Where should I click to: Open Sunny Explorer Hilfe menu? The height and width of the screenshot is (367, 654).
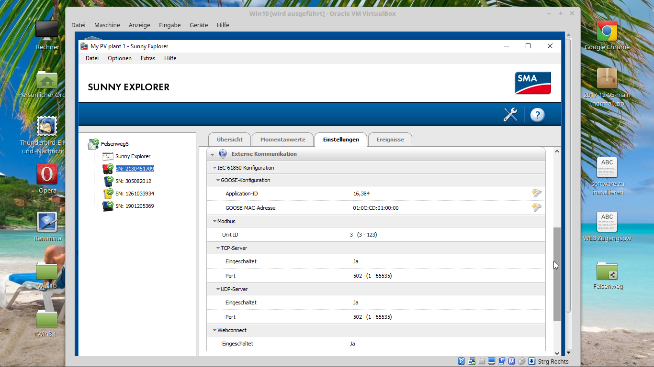(170, 58)
